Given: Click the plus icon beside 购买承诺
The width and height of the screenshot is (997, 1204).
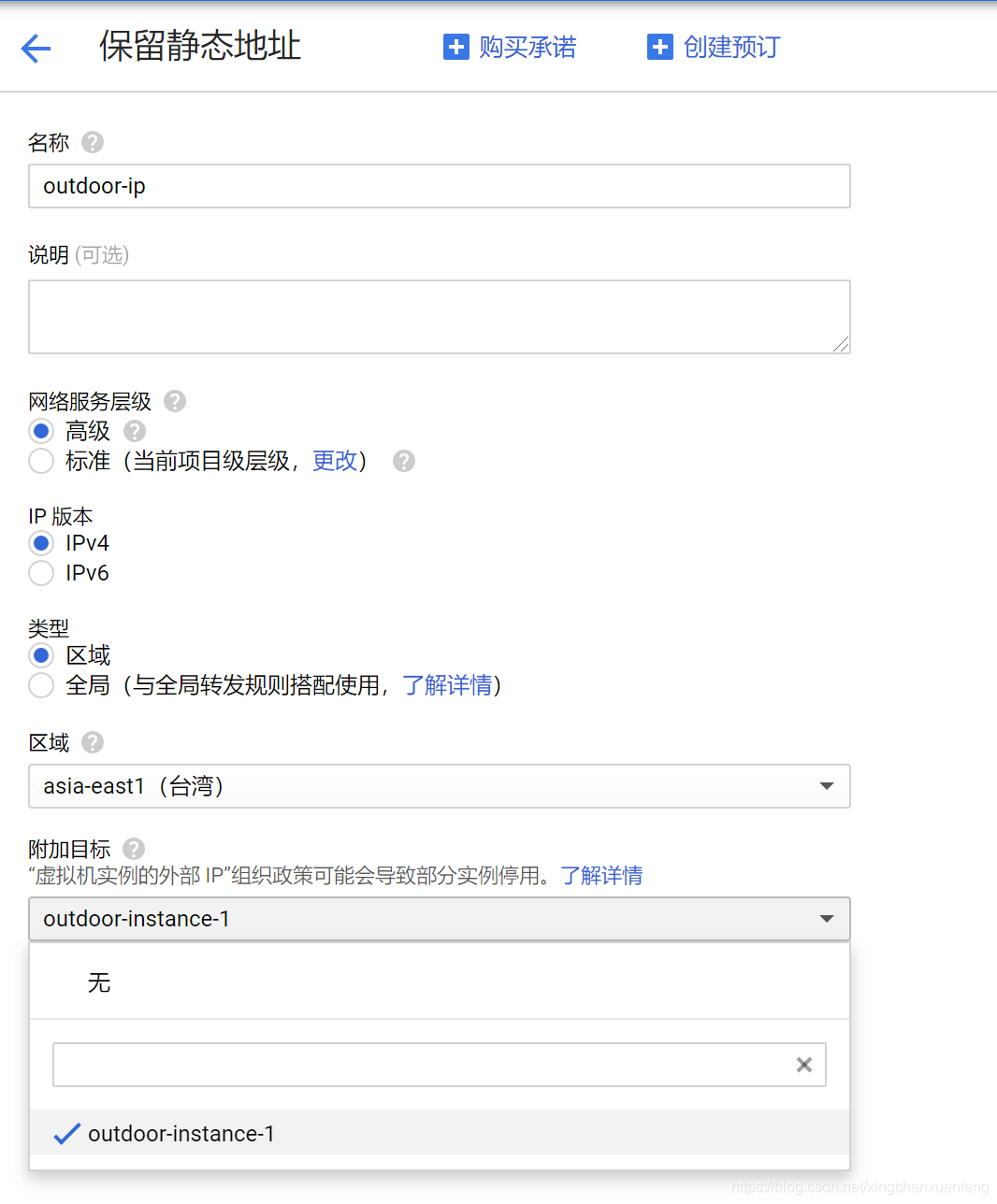Looking at the screenshot, I should 455,47.
